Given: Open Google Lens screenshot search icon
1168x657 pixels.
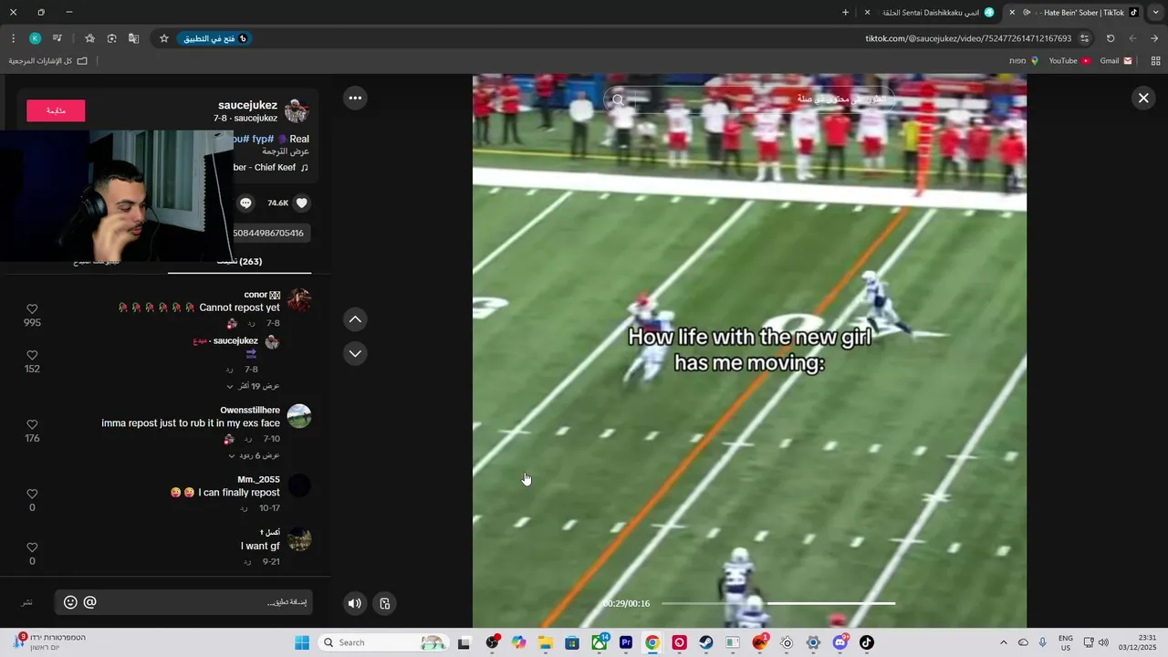Looking at the screenshot, I should coord(111,38).
